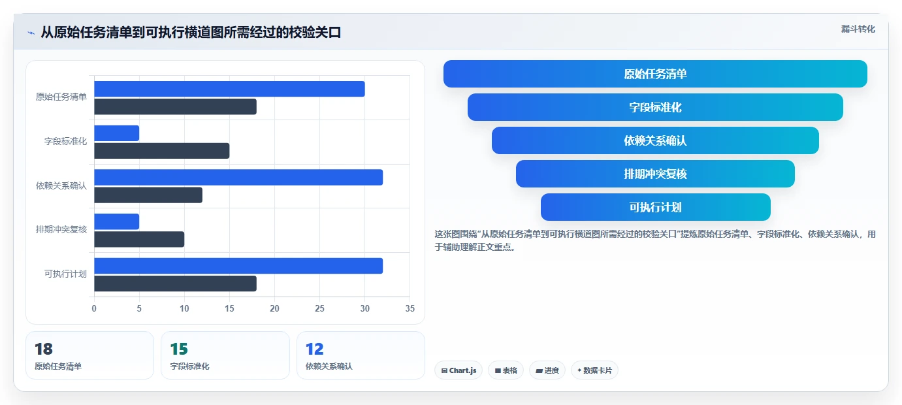Click the dark bar for 字段标准化
902x405 pixels.
pyautogui.click(x=161, y=151)
